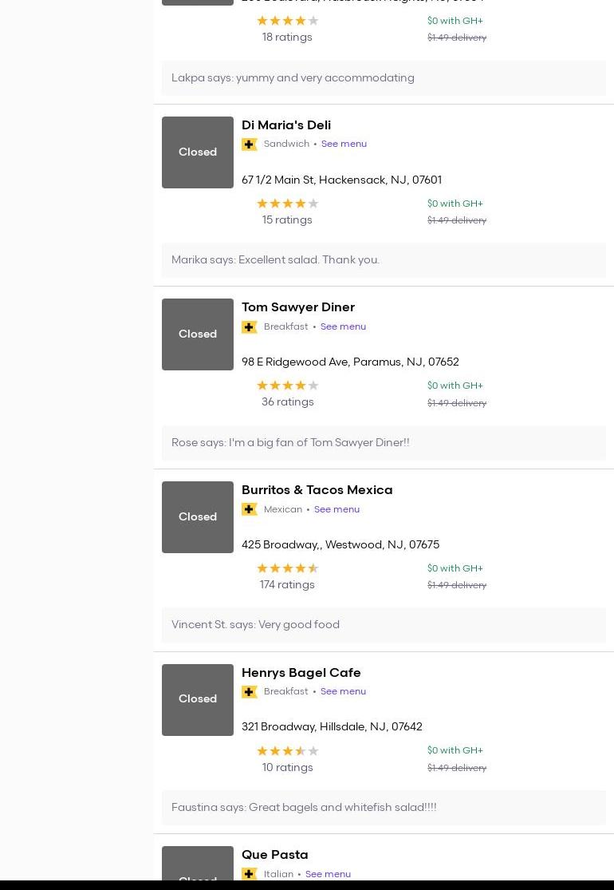The height and width of the screenshot is (890, 614).
Task: Open Di Maria's Deli restaurant title
Action: (286, 125)
